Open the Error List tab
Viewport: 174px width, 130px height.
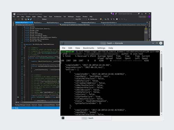pyautogui.click(x=34, y=105)
